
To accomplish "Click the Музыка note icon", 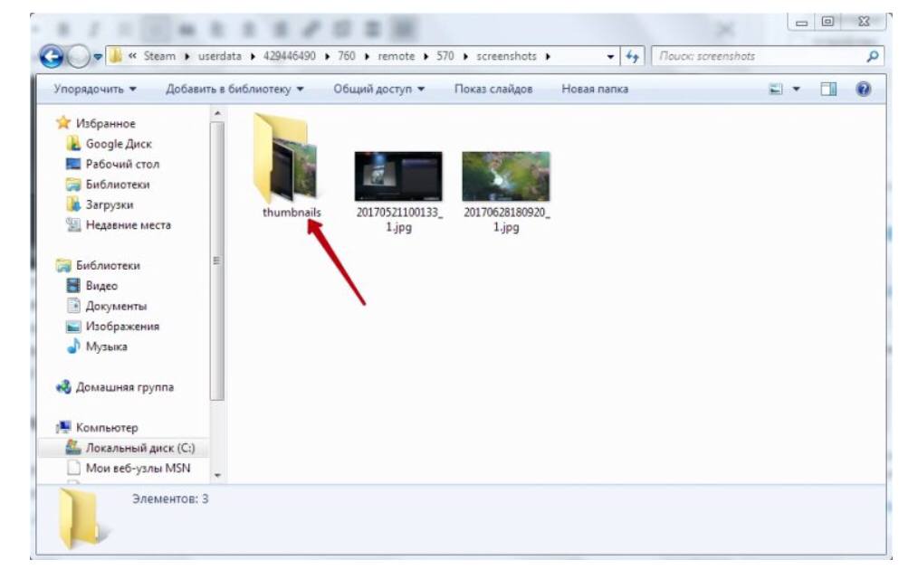I will pyautogui.click(x=73, y=346).
